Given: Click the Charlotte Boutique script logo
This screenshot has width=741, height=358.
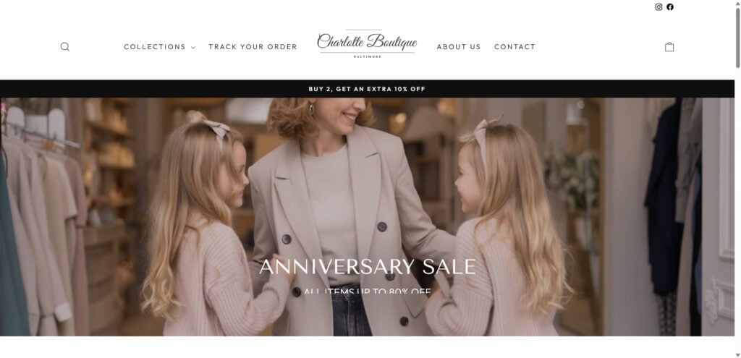Looking at the screenshot, I should (367, 41).
